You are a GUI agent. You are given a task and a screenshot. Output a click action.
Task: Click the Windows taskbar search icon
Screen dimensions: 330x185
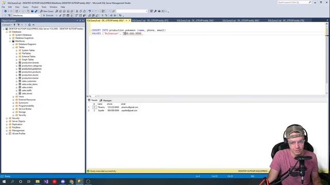pos(12,181)
